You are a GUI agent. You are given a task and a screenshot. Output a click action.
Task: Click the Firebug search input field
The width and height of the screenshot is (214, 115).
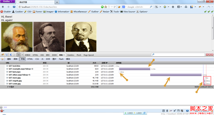(x=178, y=54)
